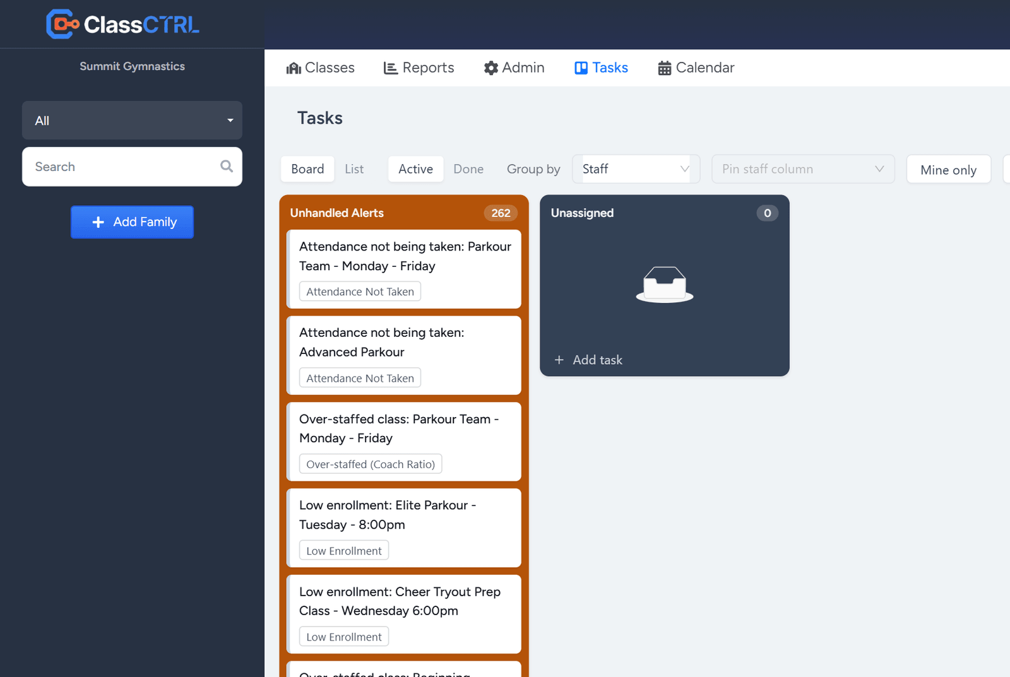
Task: Click the ClassCTRL logo
Action: pyautogui.click(x=123, y=24)
